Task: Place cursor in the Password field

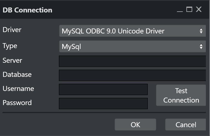Action: [103, 103]
